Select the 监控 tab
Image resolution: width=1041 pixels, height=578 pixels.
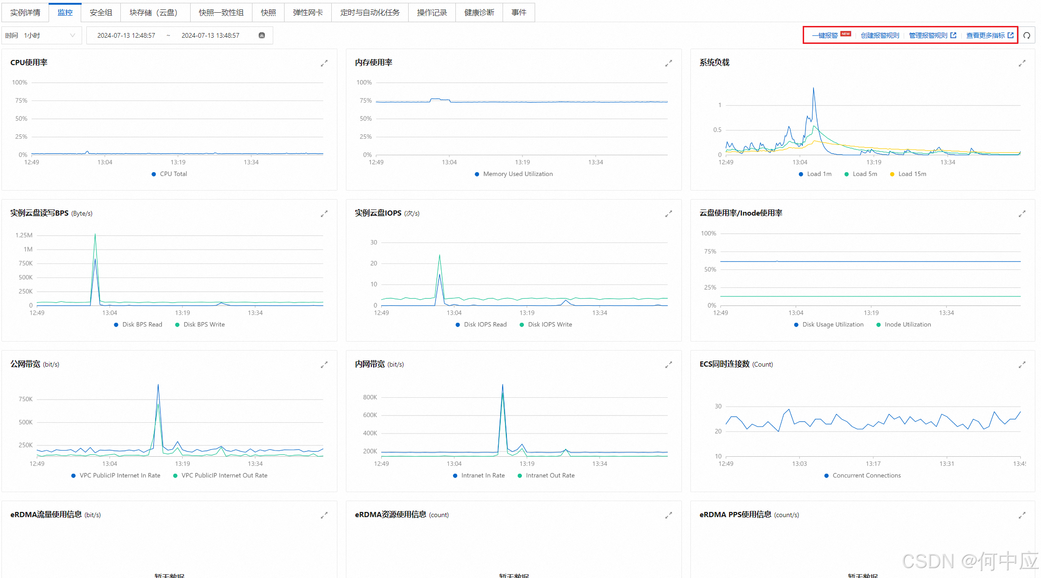65,13
